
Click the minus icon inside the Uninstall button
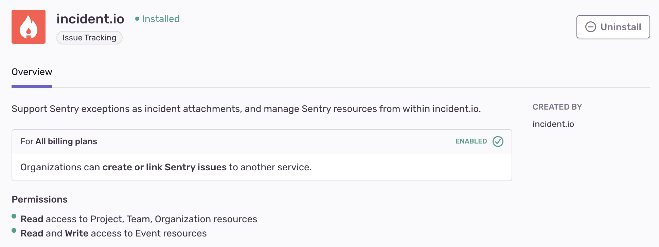(590, 27)
